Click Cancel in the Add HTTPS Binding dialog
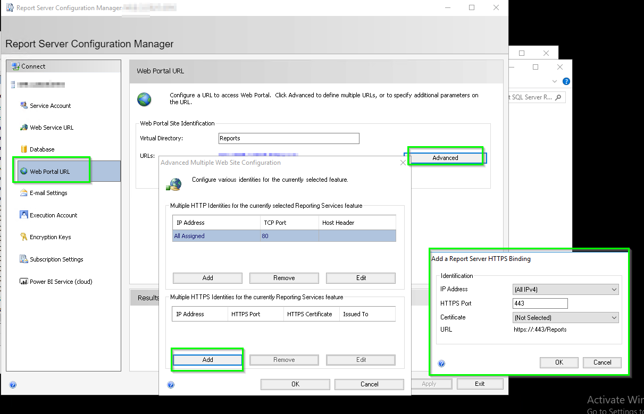Viewport: 644px width, 414px height. pyautogui.click(x=602, y=362)
